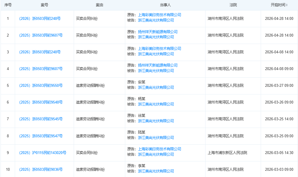Screen dimensions: 298x177
Task: Click the 当事人 column header
Action: pos(165,5)
